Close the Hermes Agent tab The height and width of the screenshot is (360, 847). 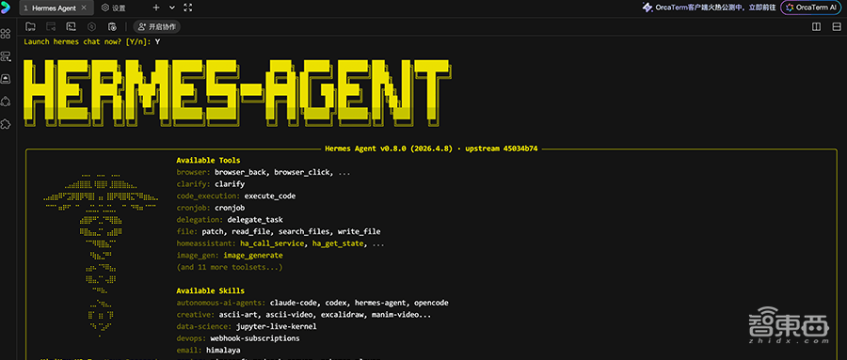click(x=84, y=8)
